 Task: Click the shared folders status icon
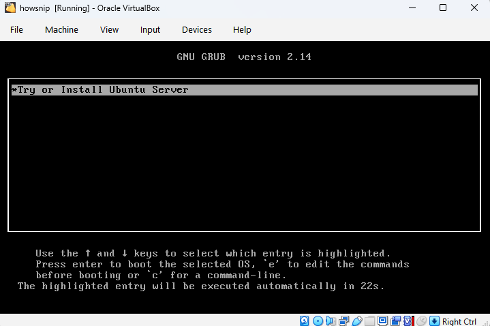click(369, 321)
